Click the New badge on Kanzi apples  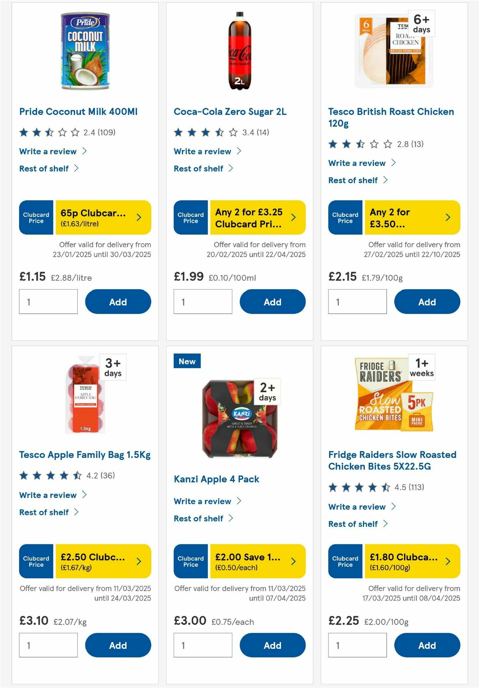tap(187, 361)
